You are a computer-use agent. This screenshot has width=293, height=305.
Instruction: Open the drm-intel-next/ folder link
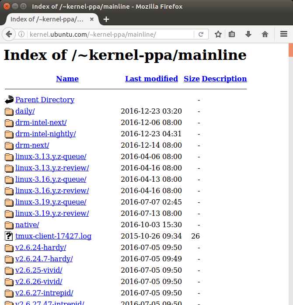pos(41,122)
